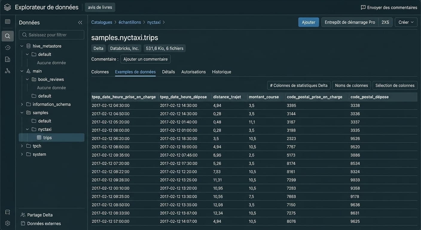Click the cell with value 8076
Viewport: 421px width, 230px height.
[x=291, y=221]
